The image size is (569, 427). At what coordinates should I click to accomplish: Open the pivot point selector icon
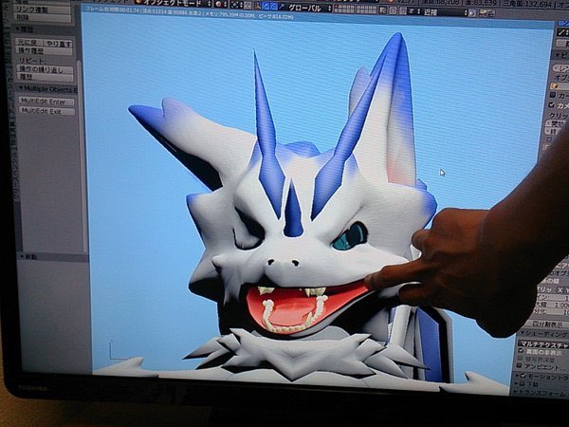point(236,5)
